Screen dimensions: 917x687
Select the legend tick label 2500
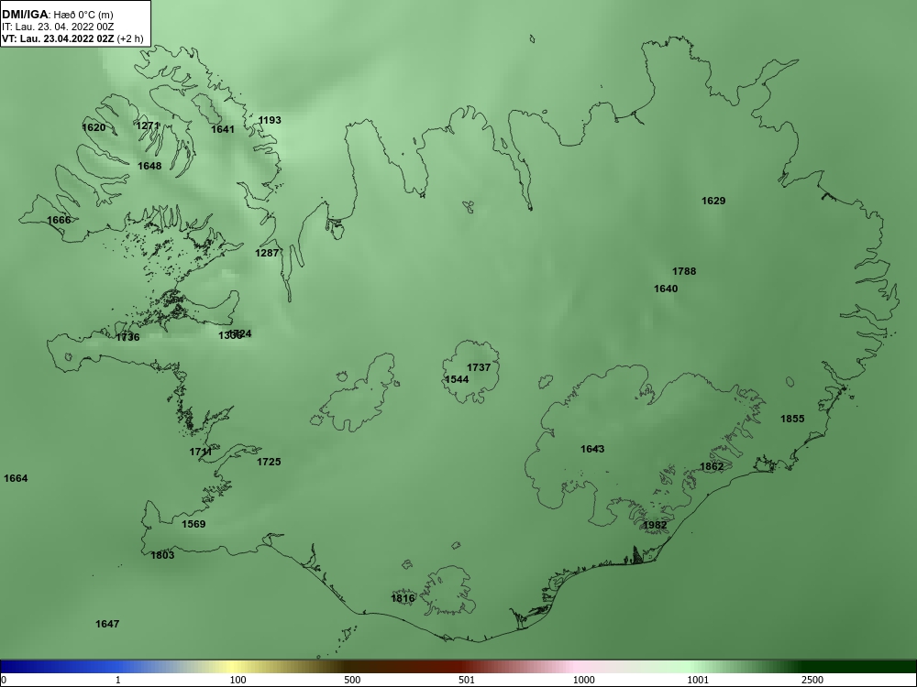click(x=812, y=680)
